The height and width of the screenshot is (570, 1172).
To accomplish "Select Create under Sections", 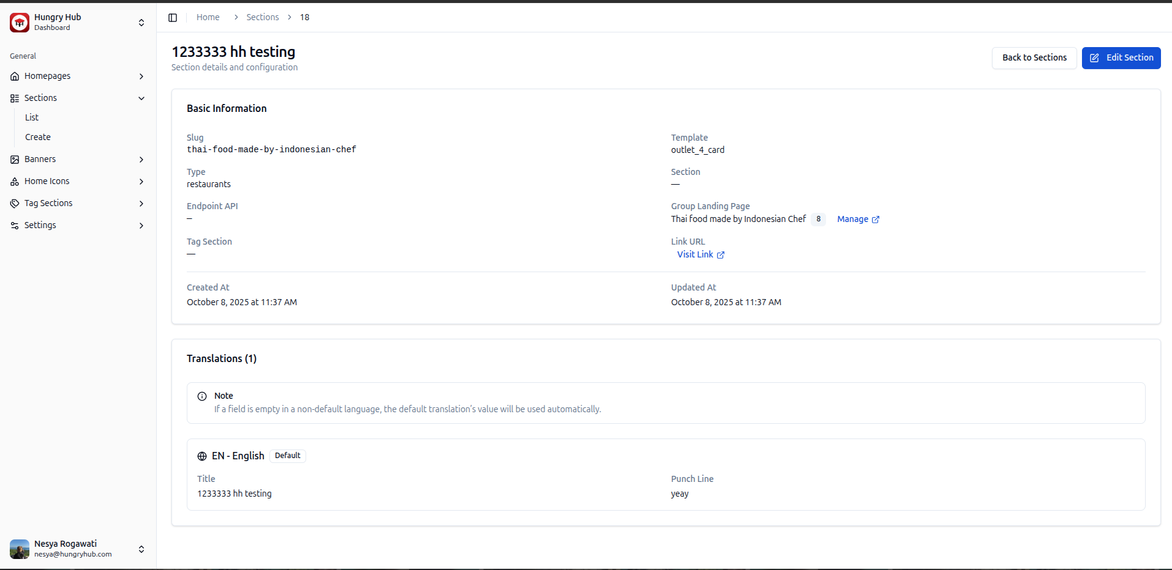I will 38,137.
